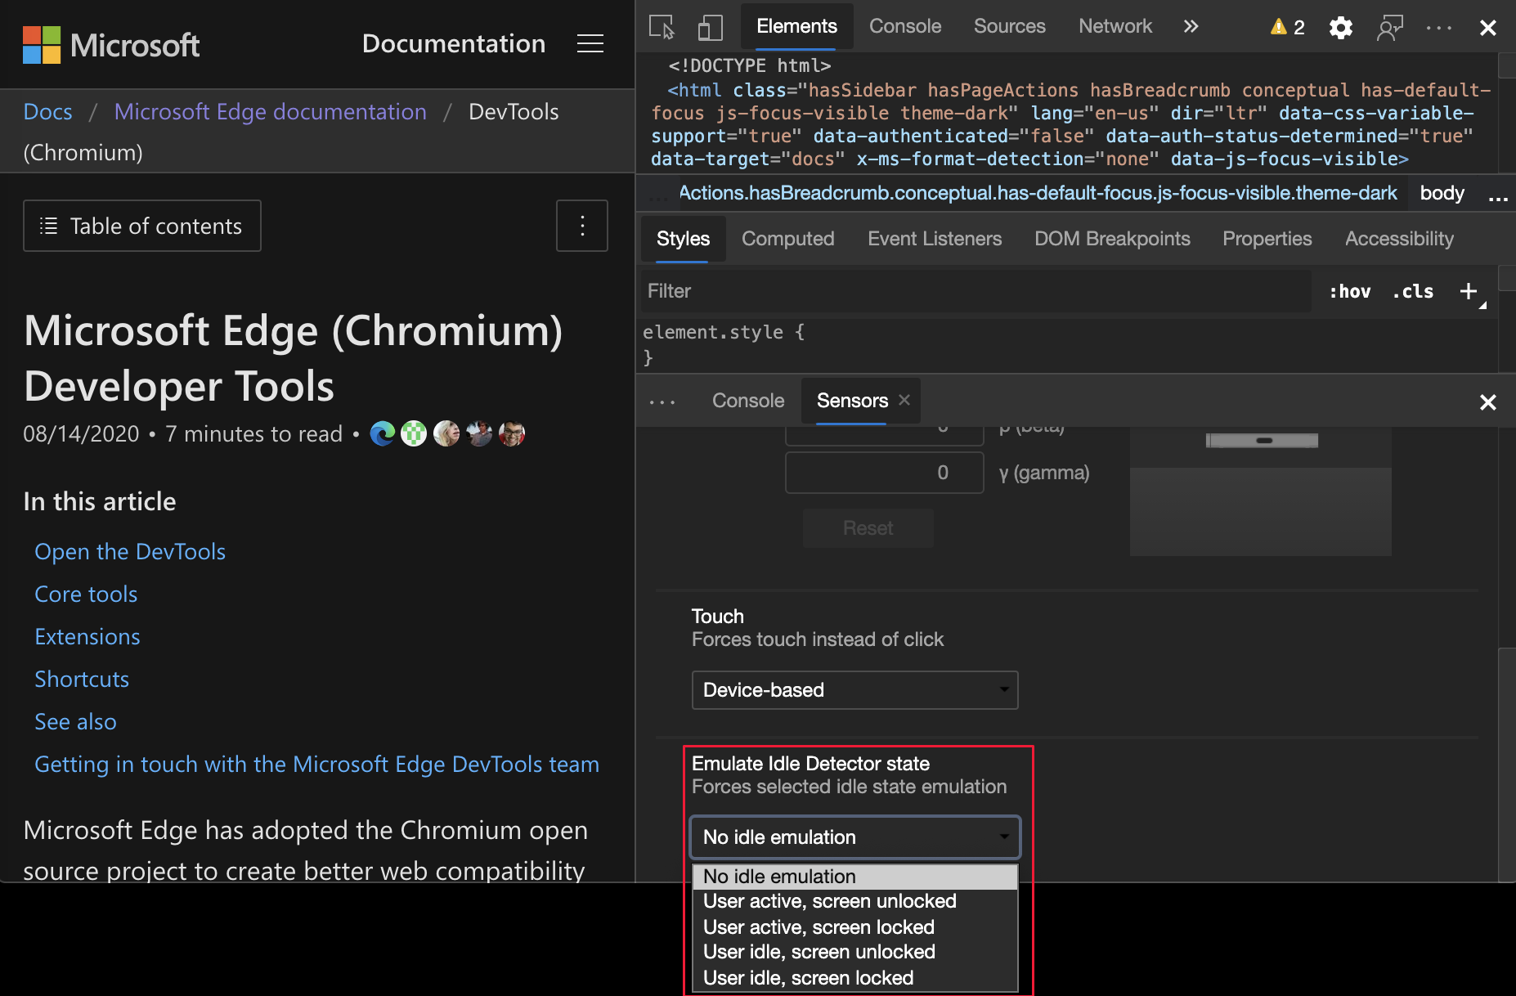The height and width of the screenshot is (996, 1516).
Task: Switch to the top Console tab
Action: point(905,26)
